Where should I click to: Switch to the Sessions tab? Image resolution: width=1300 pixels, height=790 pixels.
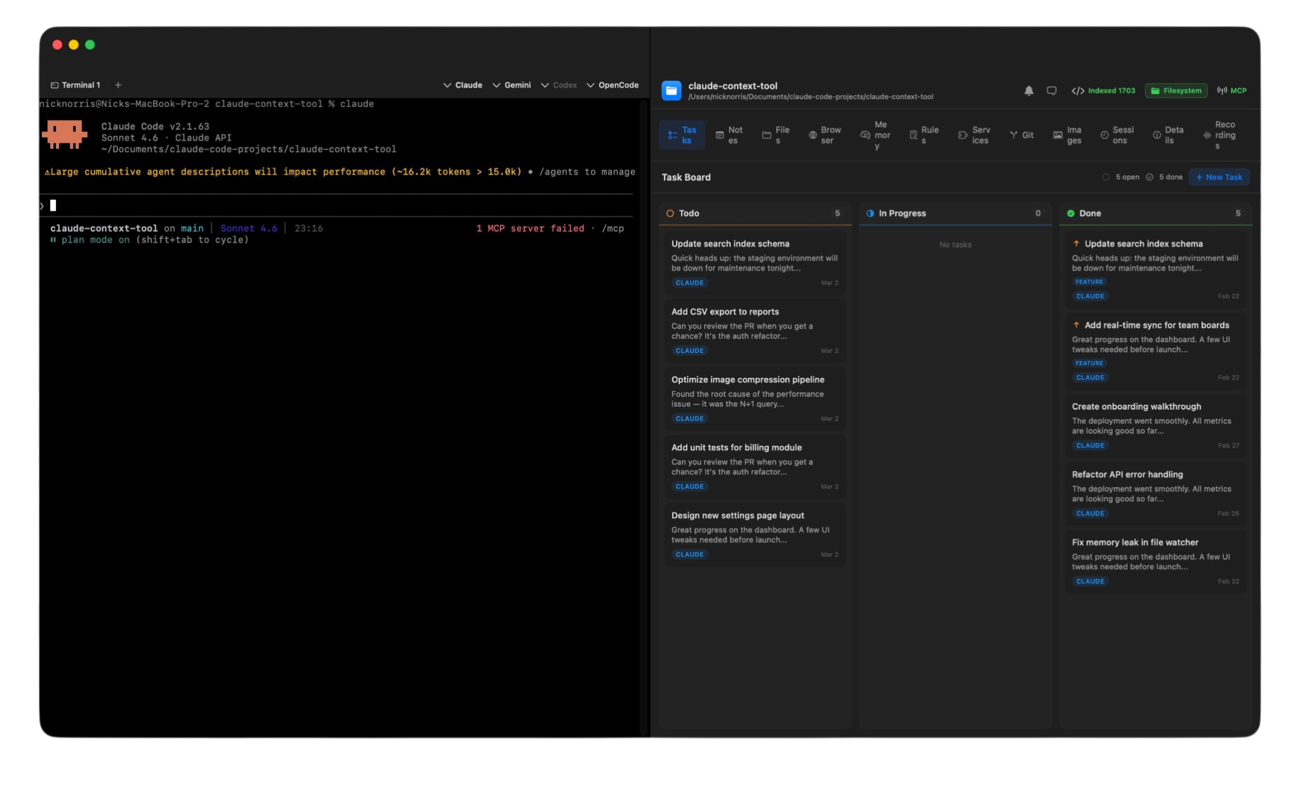point(1119,135)
